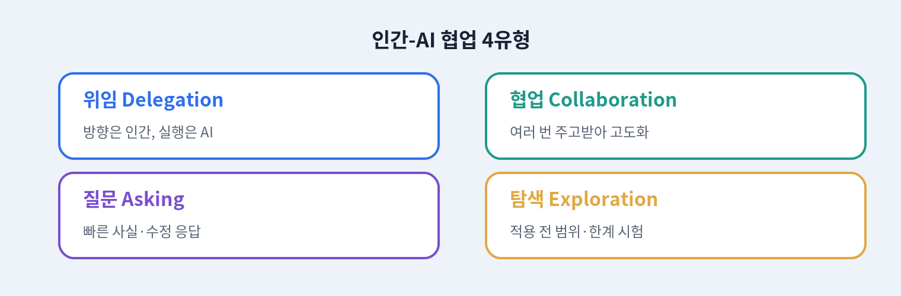Click the description '여러 번 주고받아 고도화'
The image size is (901, 296).
(579, 132)
